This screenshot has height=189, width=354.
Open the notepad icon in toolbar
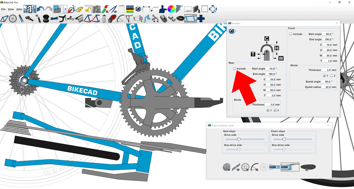pos(121,9)
